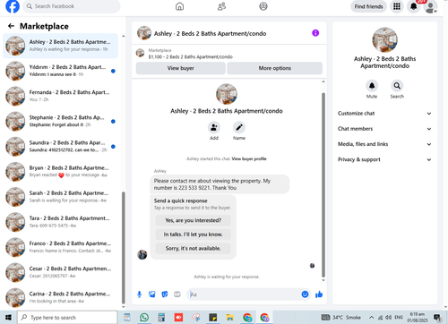Screen dimensions: 448x324
Task: Show hidden system tray icons chevron
Action: 371,317
